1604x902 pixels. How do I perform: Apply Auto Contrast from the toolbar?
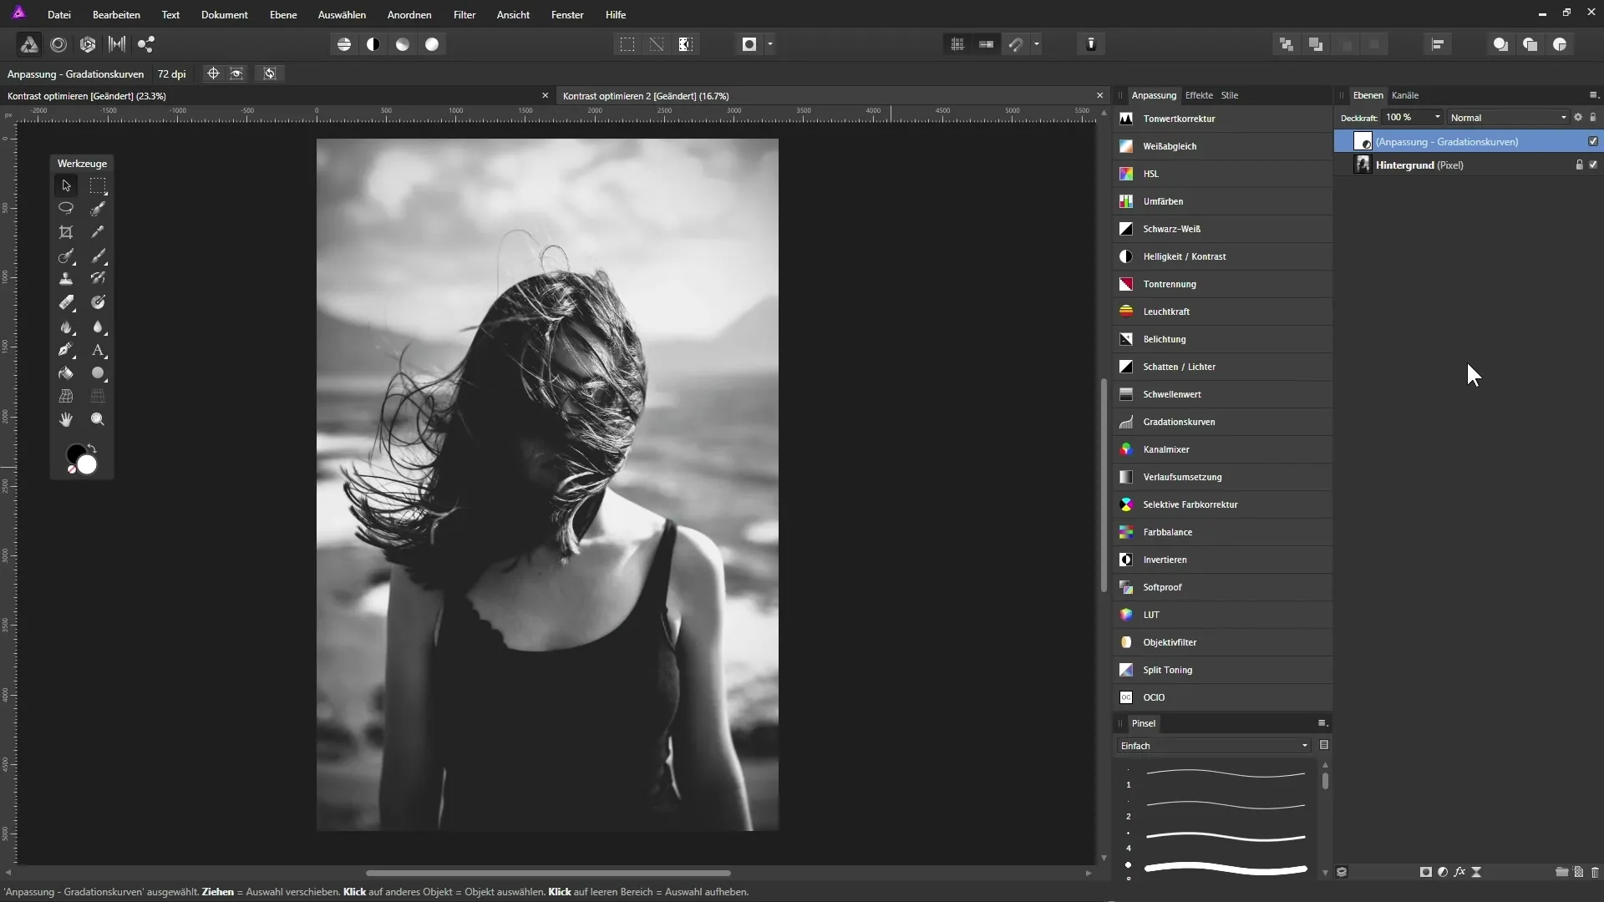(373, 44)
